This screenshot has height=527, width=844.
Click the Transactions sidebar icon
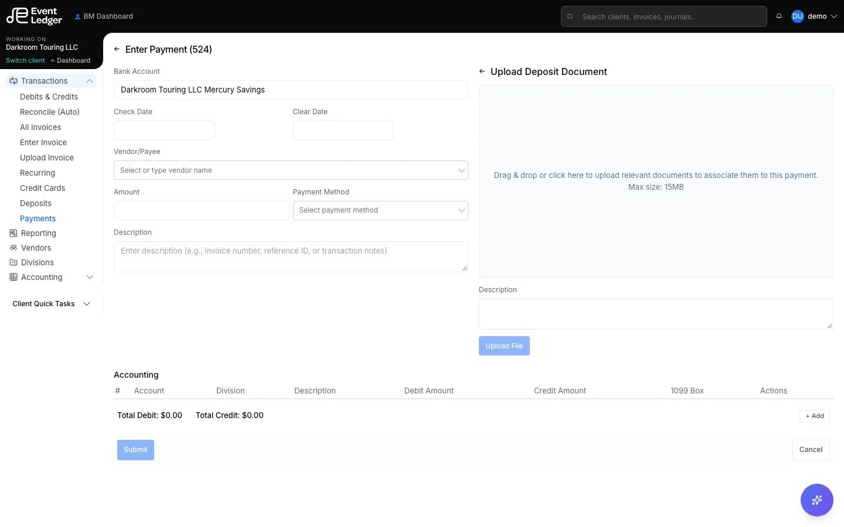coord(13,81)
